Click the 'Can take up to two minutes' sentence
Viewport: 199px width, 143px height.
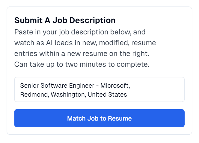pos(82,64)
